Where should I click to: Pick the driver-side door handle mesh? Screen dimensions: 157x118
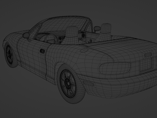42,51
